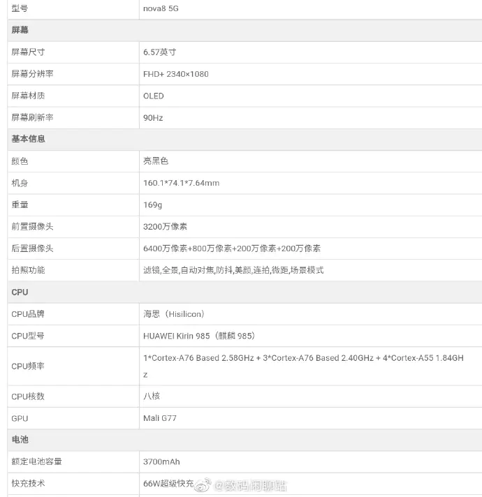Select the '66W超级快充' value
This screenshot has width=482, height=497.
168,483
